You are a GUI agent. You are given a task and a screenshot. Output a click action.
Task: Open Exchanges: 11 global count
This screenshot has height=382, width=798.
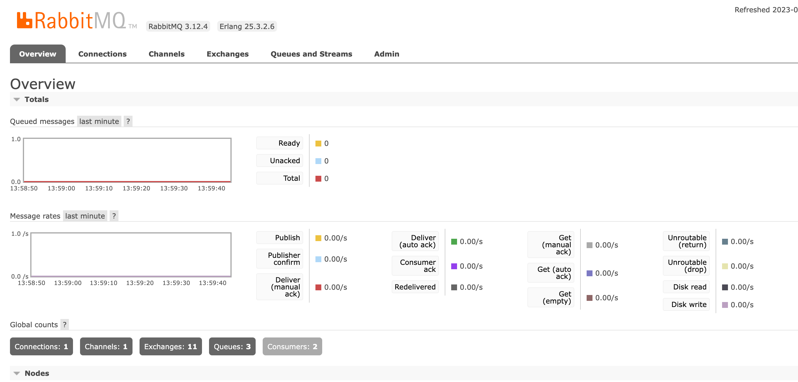170,346
